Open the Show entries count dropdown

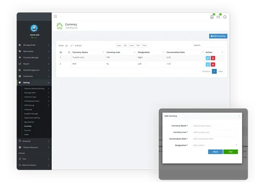coord(69,45)
